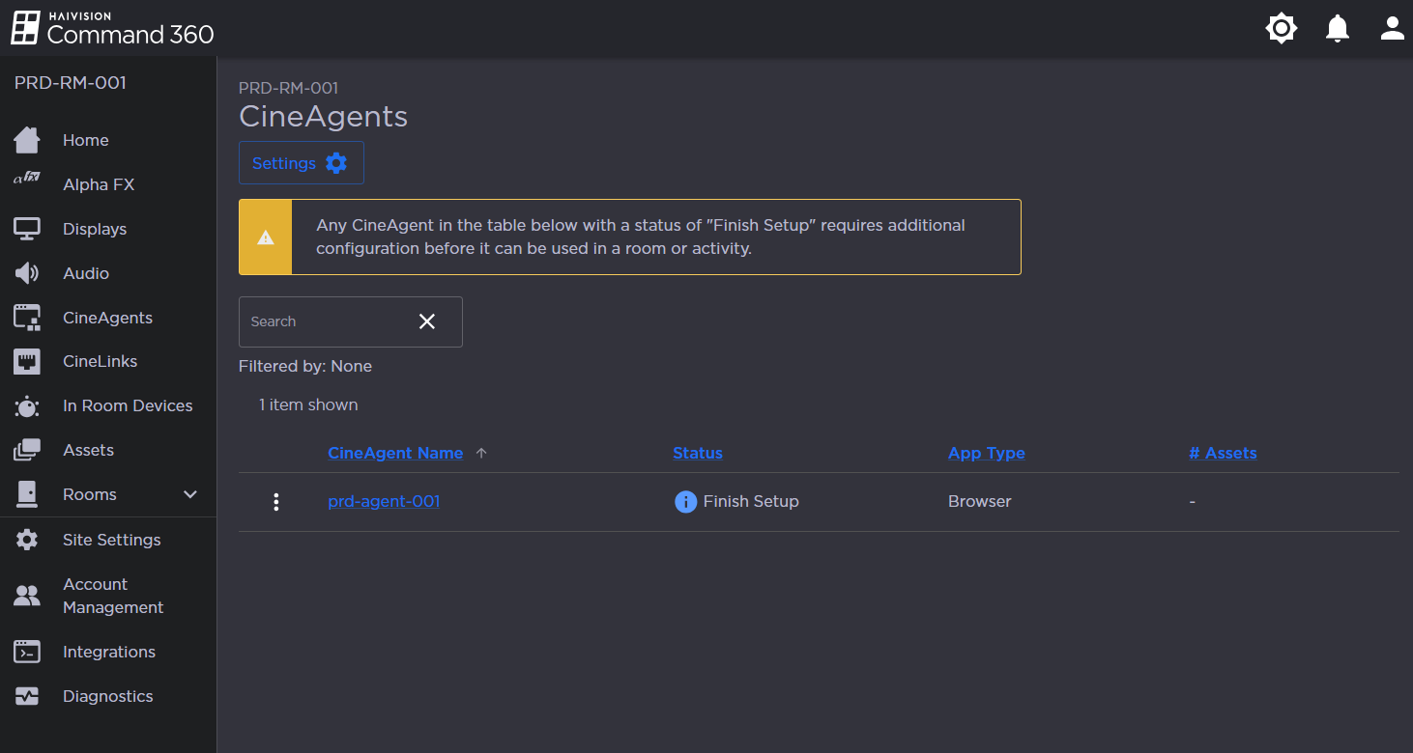The height and width of the screenshot is (753, 1413).
Task: Open Diagnostics from the sidebar
Action: [x=107, y=696]
